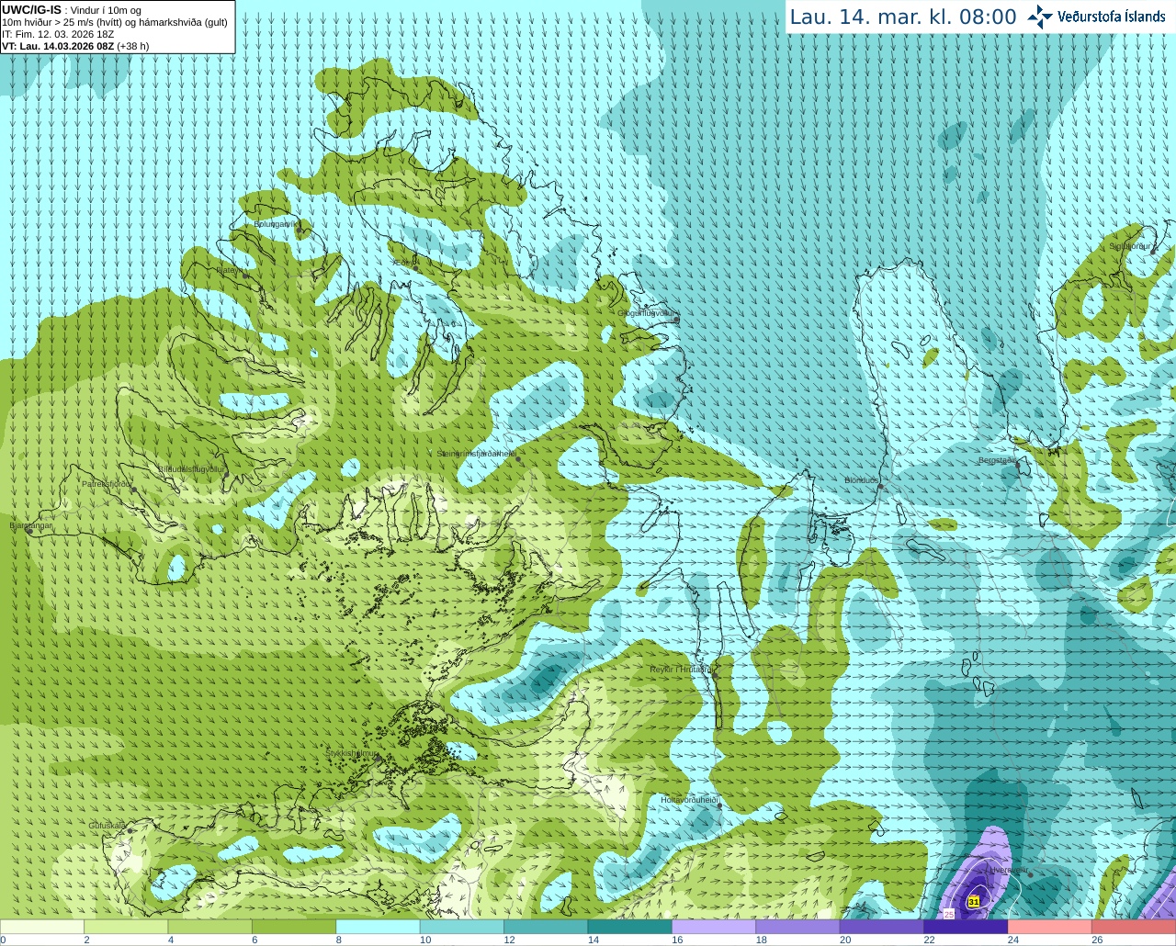1176x946 pixels.
Task: Click the legend scale value 26
Action: [1097, 940]
